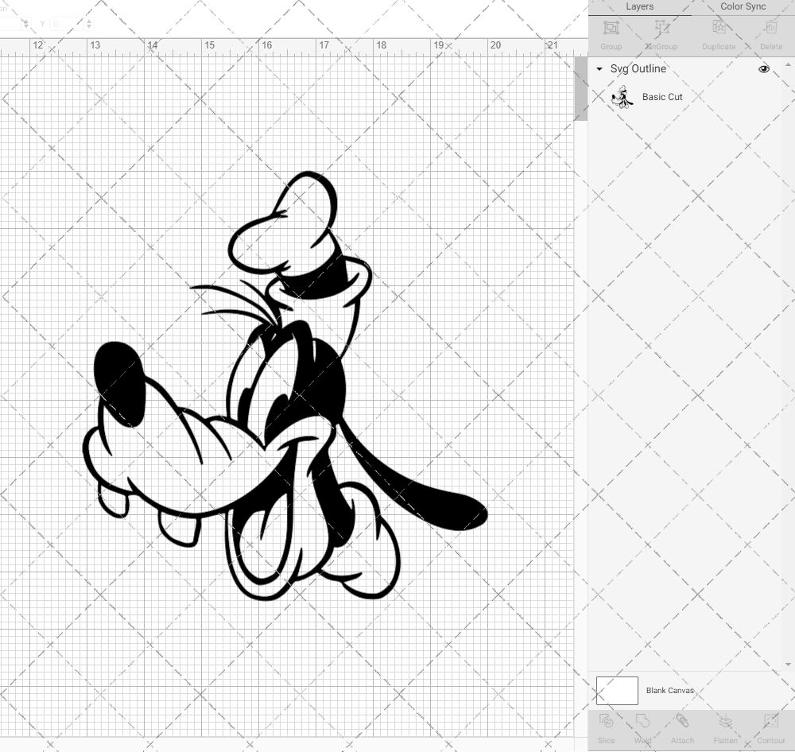This screenshot has height=752, width=795.
Task: Switch to the Color Sync tab
Action: [743, 6]
